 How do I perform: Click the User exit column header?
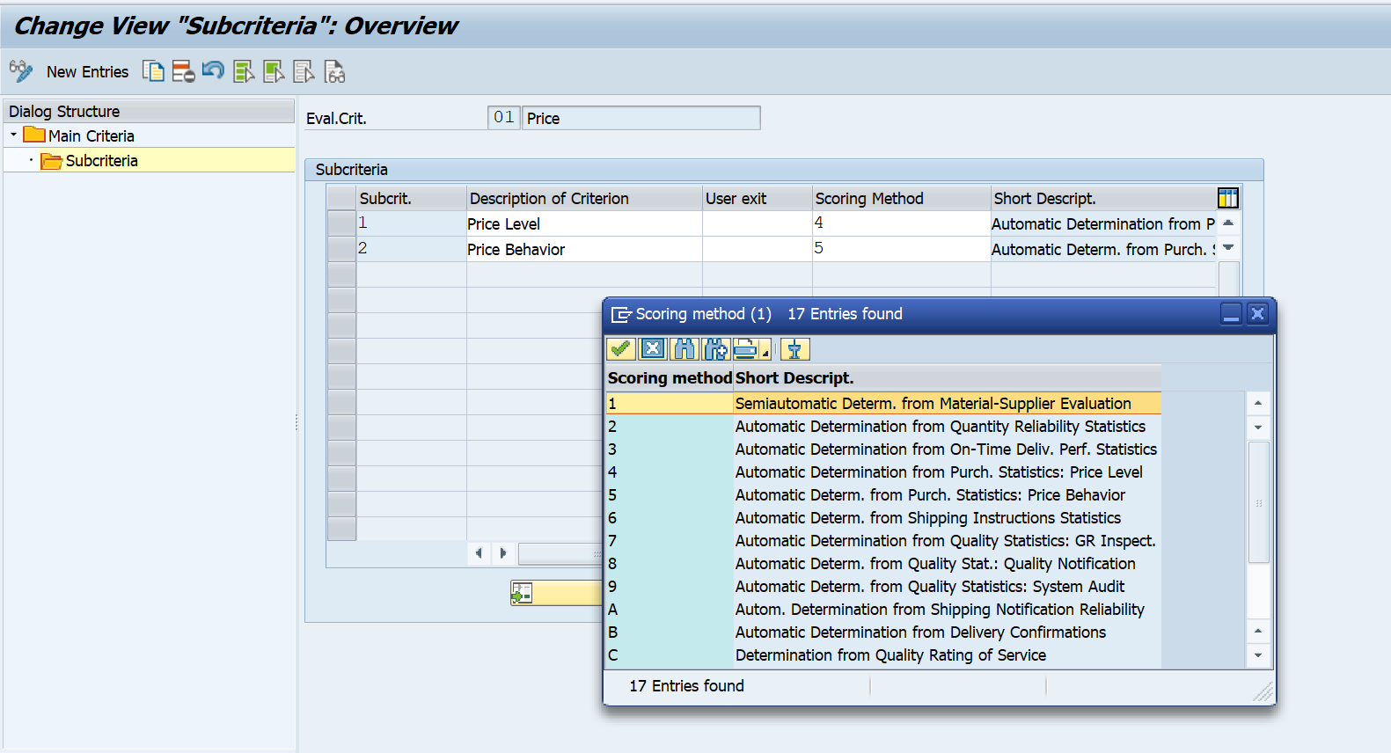pos(757,198)
